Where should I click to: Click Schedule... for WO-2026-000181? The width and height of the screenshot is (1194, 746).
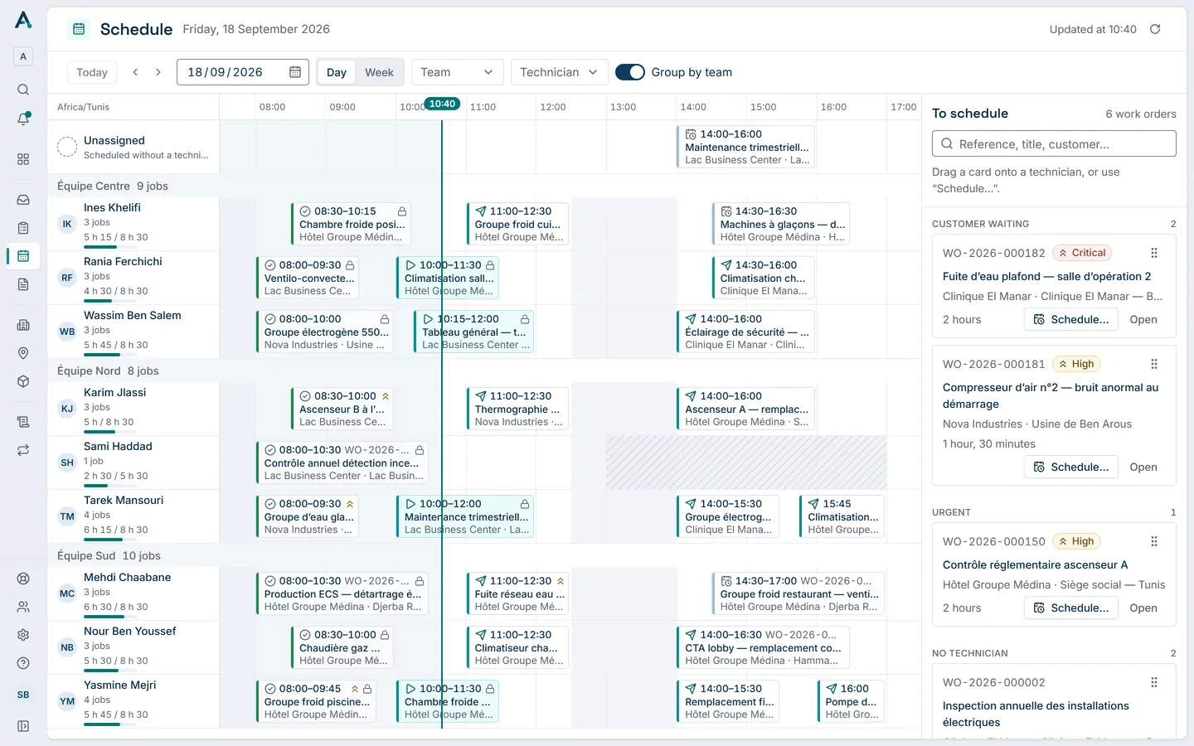[1071, 467]
